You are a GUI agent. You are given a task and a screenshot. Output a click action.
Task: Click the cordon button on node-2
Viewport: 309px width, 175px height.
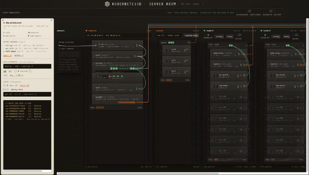pos(276,36)
